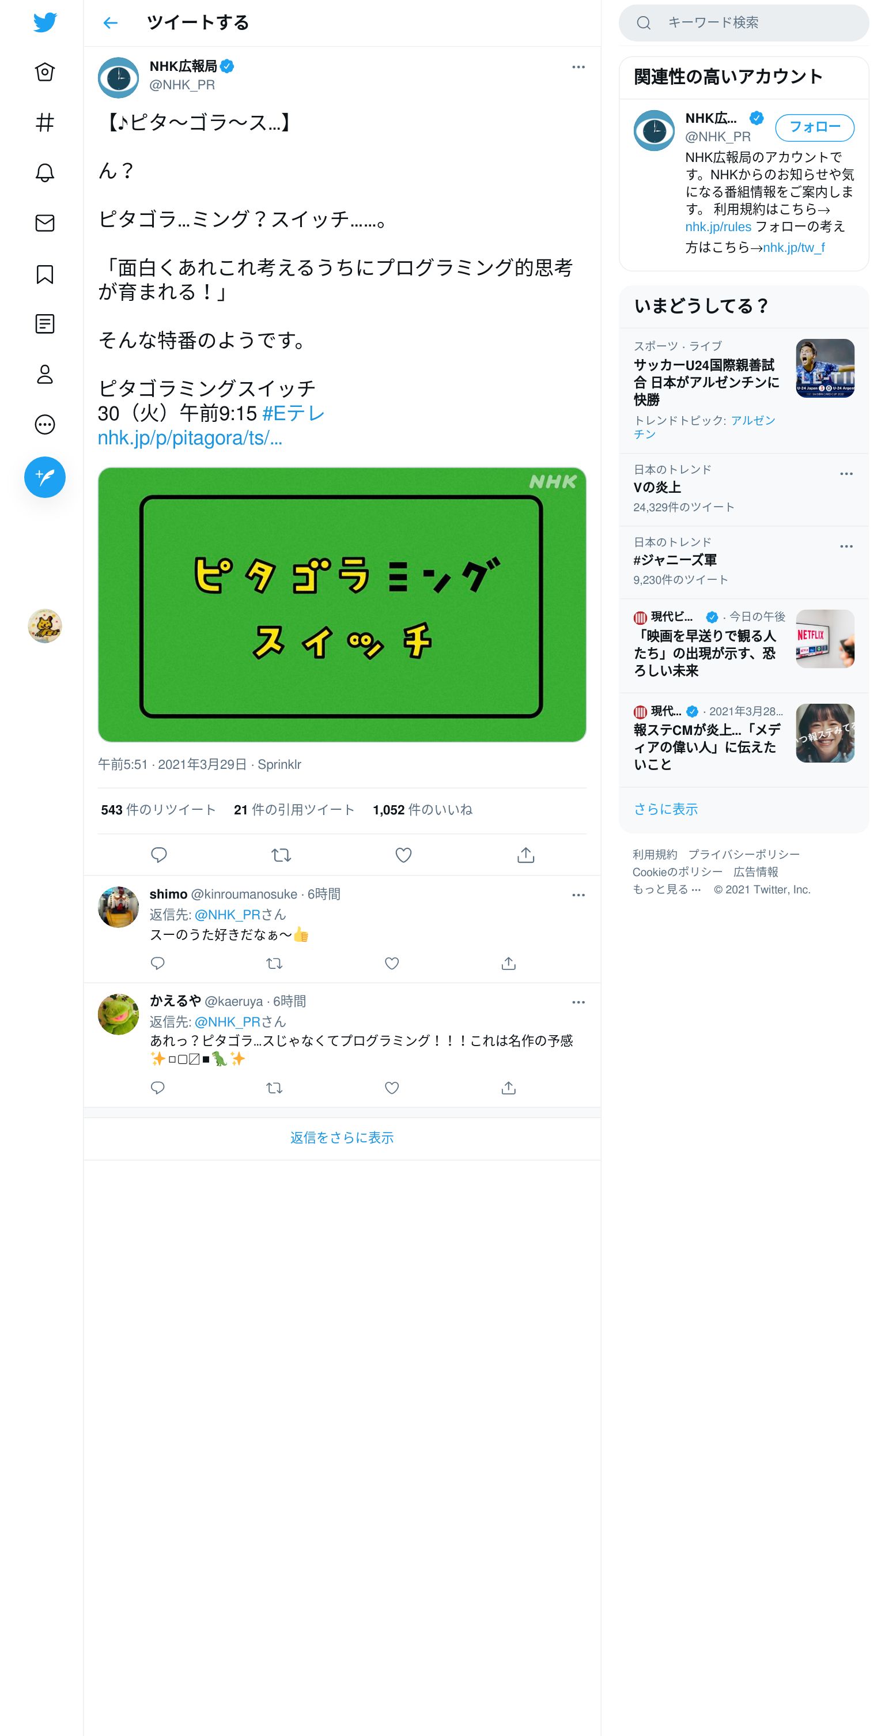Open more options on かえるや's reply

pyautogui.click(x=578, y=1002)
